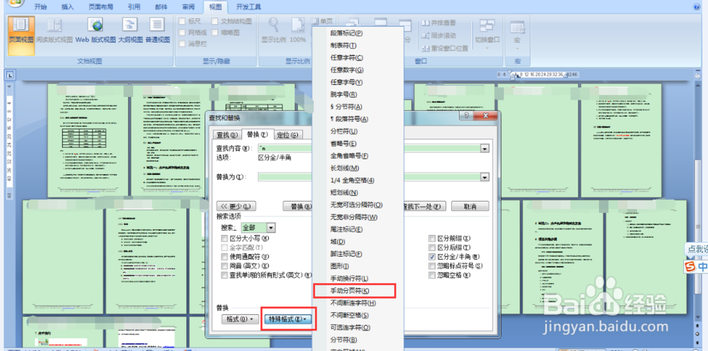Image resolution: width=708 pixels, height=351 pixels.
Task: Click 查找下一处 find next button
Action: tap(423, 206)
